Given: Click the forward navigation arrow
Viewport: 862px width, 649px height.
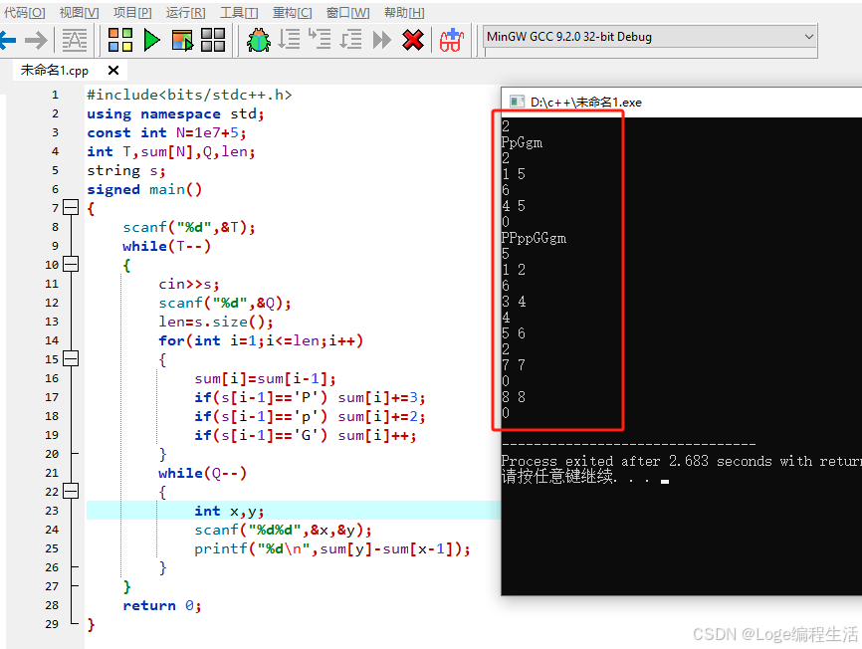Looking at the screenshot, I should click(x=36, y=40).
